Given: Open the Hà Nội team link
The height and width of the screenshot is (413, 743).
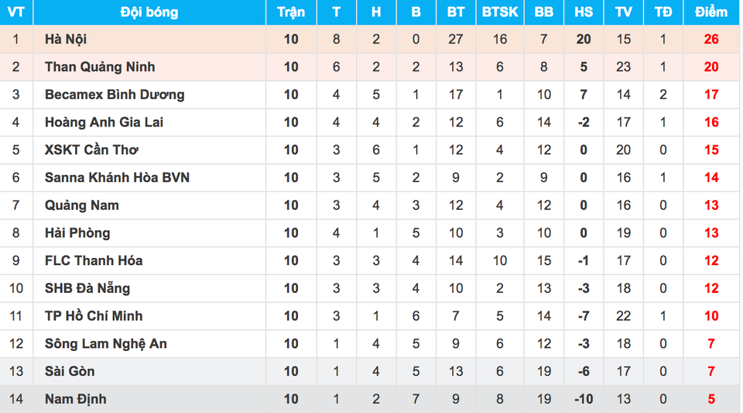Looking at the screenshot, I should coord(66,40).
